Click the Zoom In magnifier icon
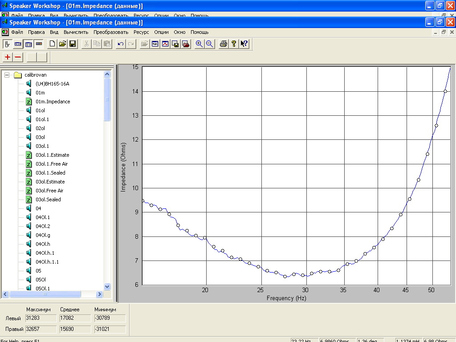This screenshot has width=456, height=342. [x=199, y=44]
